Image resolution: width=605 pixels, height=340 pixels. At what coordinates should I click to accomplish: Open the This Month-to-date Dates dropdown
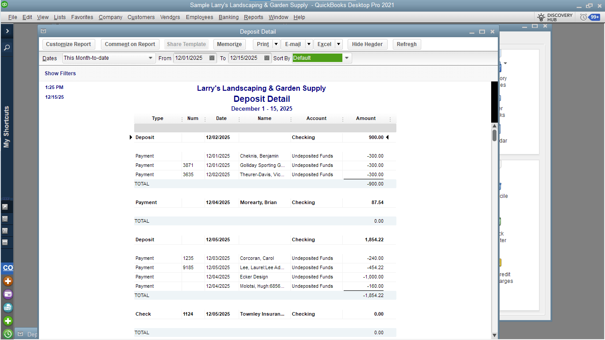(x=150, y=58)
